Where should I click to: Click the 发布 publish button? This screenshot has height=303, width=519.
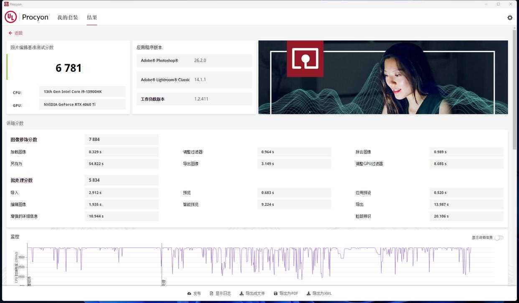[194, 293]
